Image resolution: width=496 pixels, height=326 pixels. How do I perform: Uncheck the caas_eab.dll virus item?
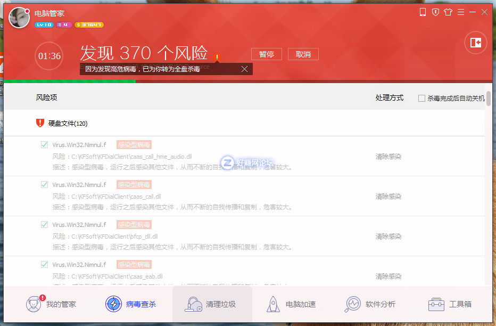44,264
